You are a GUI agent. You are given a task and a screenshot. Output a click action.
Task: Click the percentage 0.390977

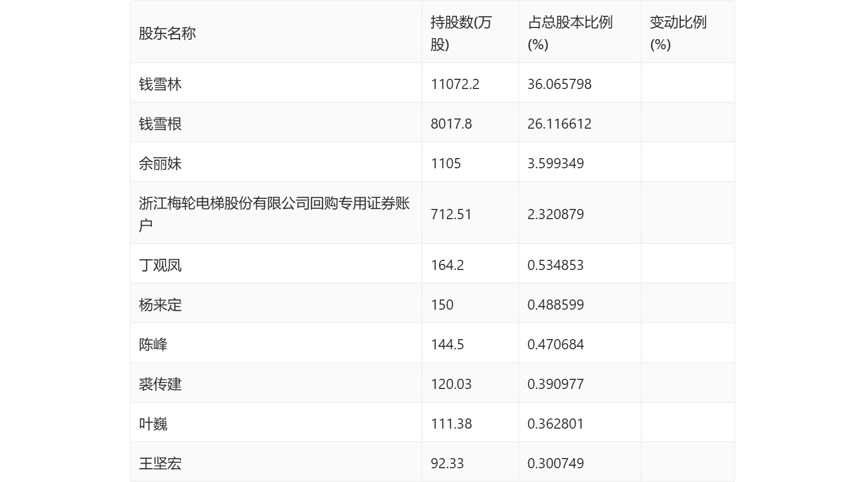[556, 384]
